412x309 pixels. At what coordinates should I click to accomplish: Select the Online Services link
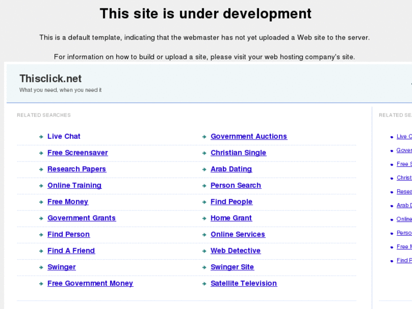(x=238, y=234)
